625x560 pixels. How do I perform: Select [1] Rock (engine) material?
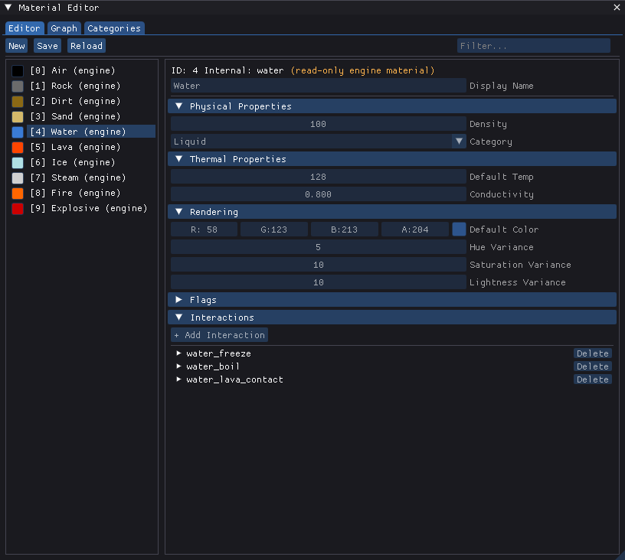click(x=91, y=86)
